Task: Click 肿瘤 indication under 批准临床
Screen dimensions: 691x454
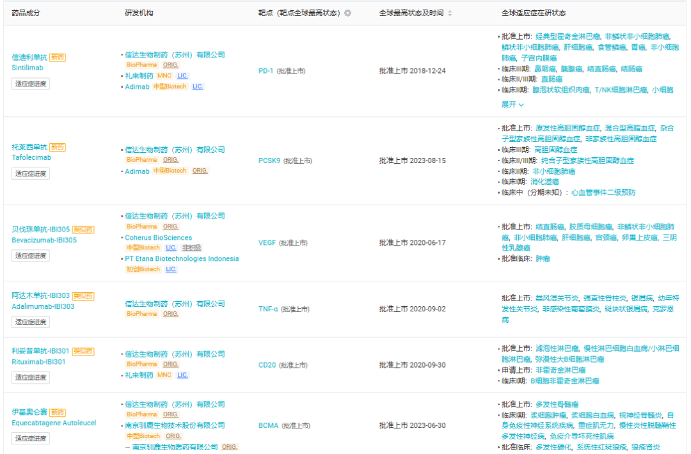Action: point(543,258)
